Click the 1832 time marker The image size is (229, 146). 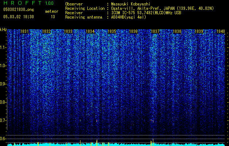click(x=46, y=31)
